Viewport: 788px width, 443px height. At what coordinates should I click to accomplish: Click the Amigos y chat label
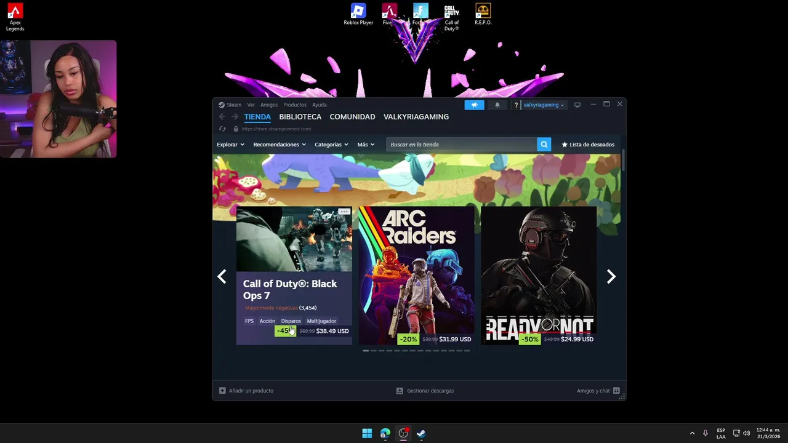coord(593,391)
